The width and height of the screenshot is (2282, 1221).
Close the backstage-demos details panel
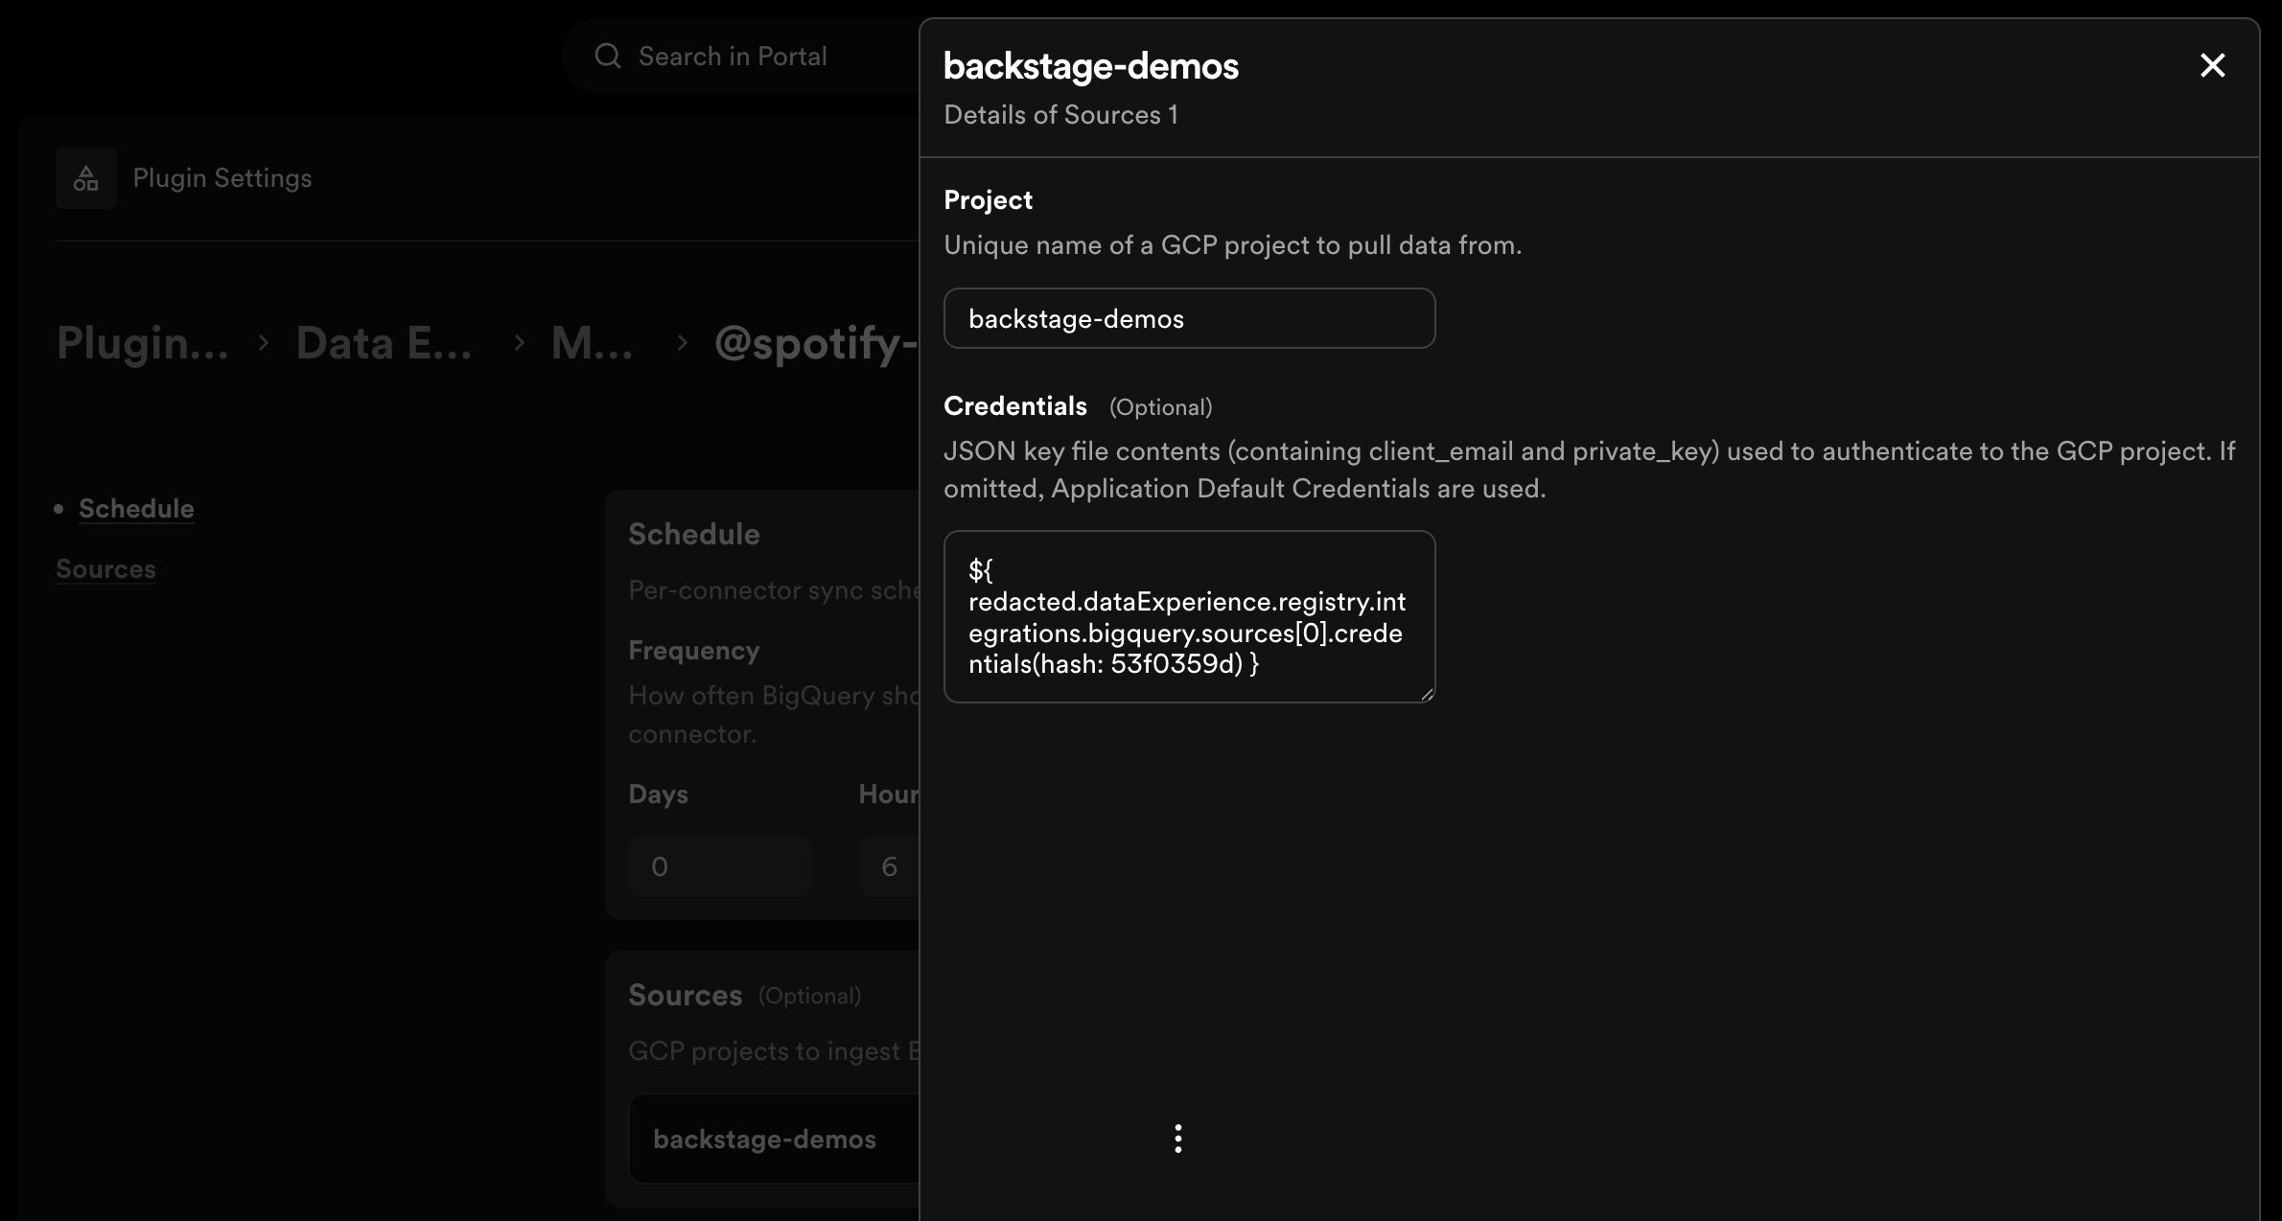click(x=2212, y=65)
